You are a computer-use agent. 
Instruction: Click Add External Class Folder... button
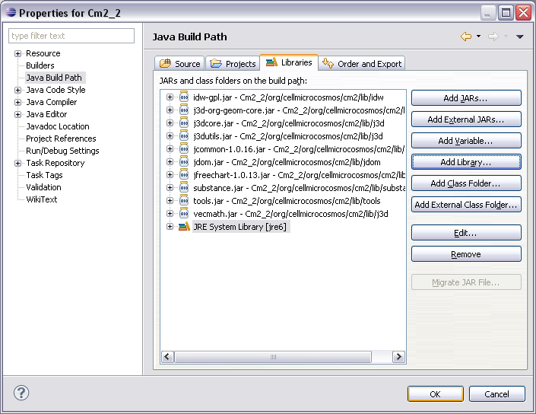pos(466,205)
